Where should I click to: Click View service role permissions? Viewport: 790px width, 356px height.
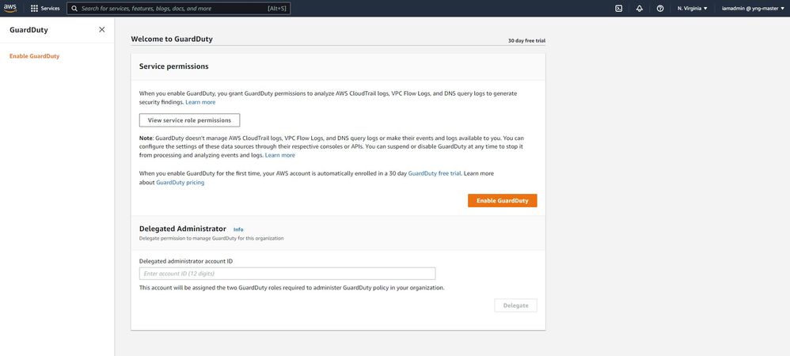coord(189,120)
